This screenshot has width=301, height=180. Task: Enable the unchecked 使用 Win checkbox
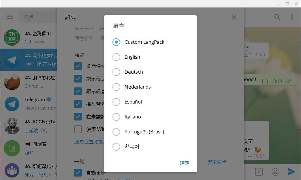pyautogui.click(x=78, y=129)
